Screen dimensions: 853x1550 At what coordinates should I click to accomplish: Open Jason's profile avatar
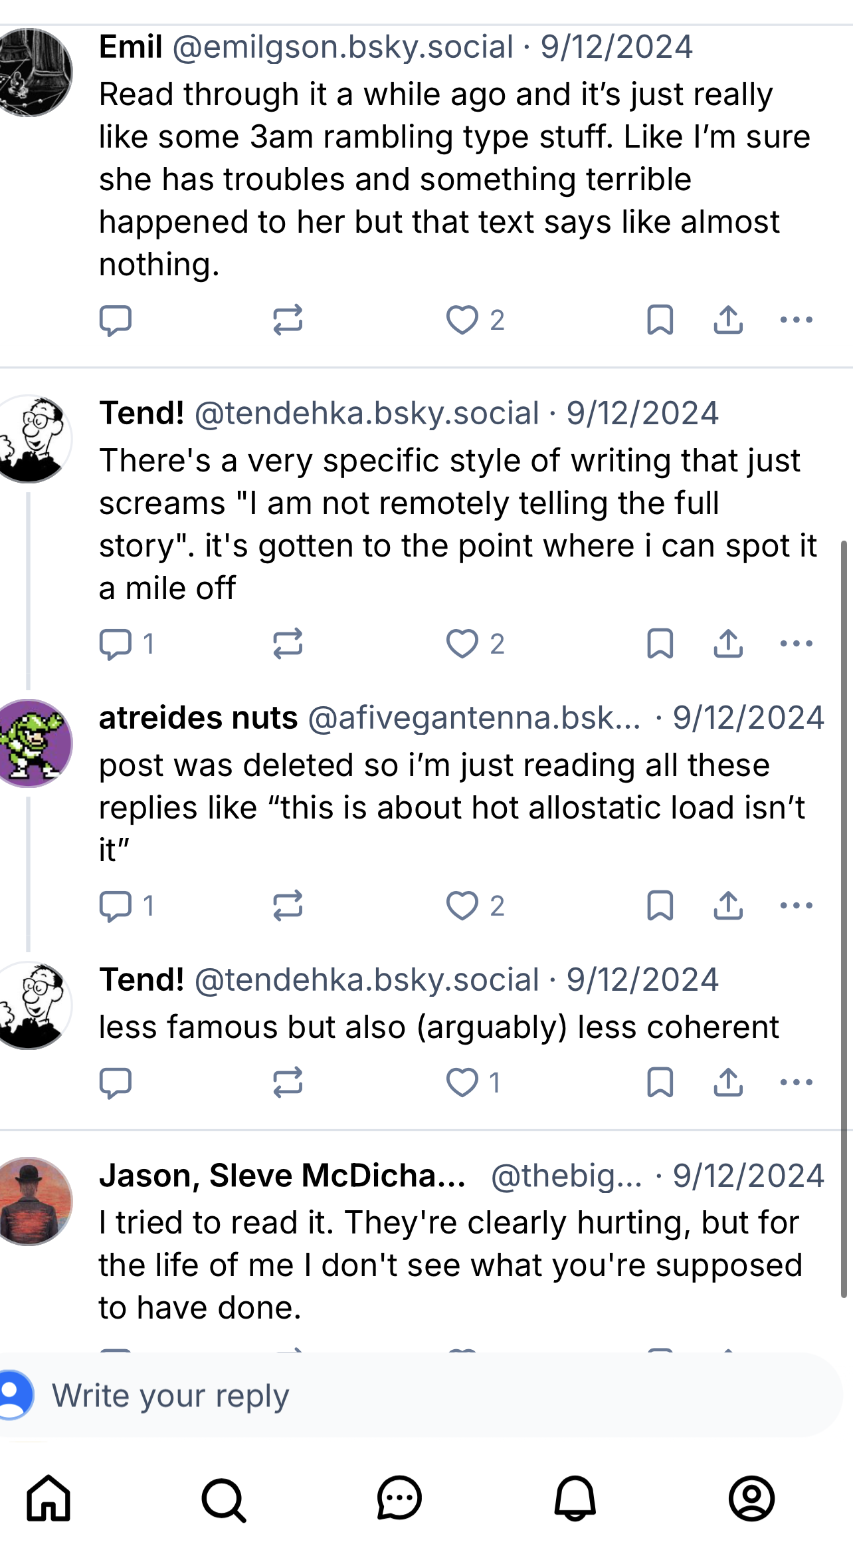point(33,1201)
